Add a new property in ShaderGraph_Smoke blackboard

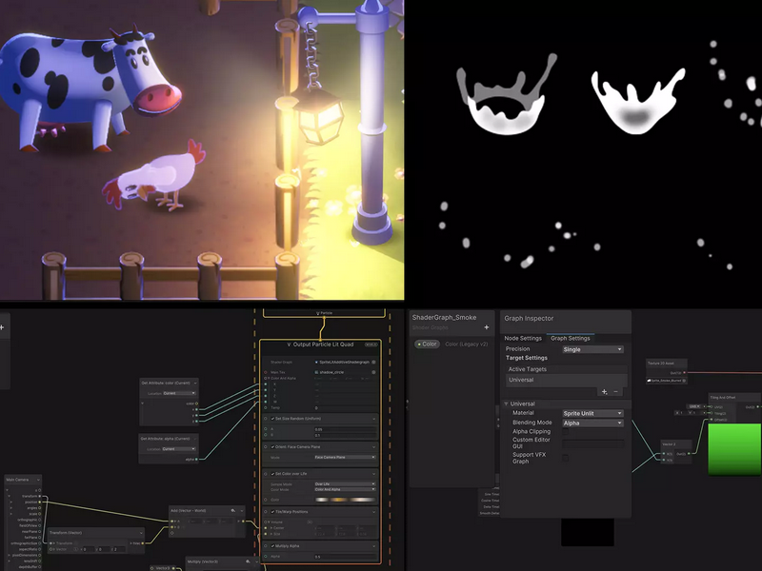pos(486,327)
